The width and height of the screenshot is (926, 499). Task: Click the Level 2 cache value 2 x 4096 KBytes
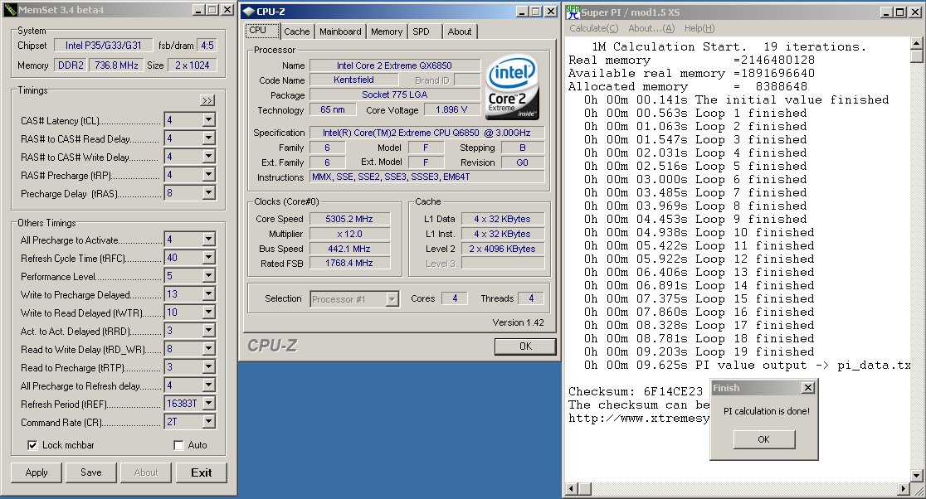pos(502,249)
